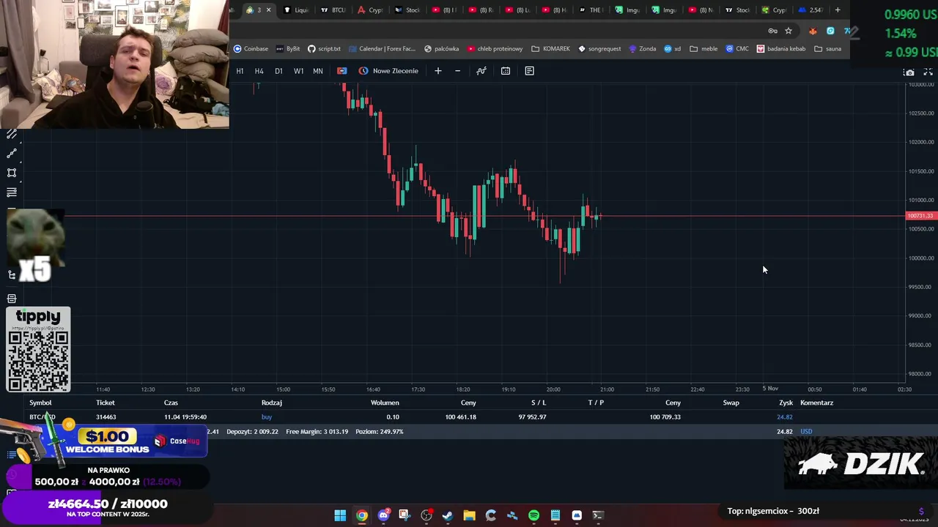Open the badania kebab bookmark
The height and width of the screenshot is (527, 938).
(x=781, y=49)
